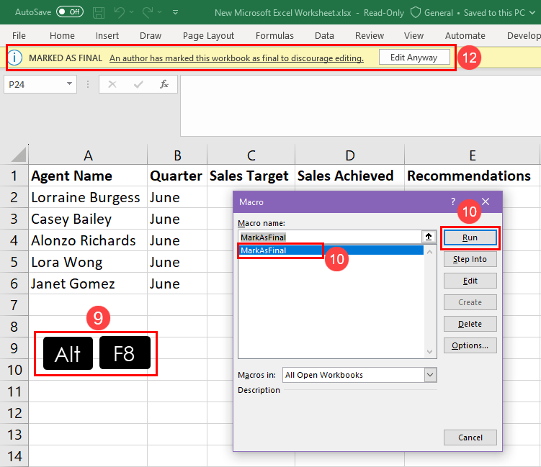The width and height of the screenshot is (541, 467).
Task: Click the Recommendations header cell
Action: [x=473, y=176]
